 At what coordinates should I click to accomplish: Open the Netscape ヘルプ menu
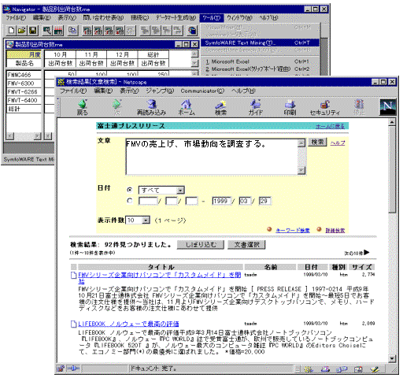243,91
